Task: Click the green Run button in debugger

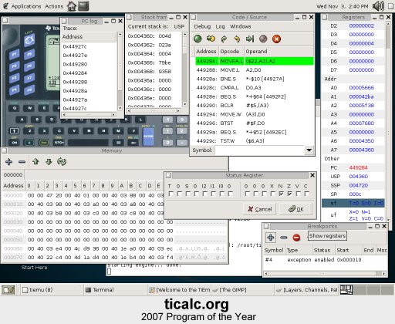Action: point(197,39)
